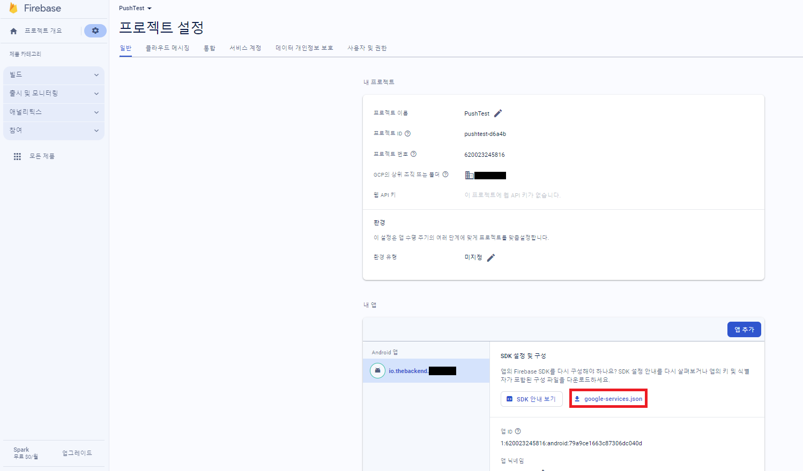This screenshot has height=471, width=803.
Task: Click the 앱 닉네임 label
Action: point(512,461)
